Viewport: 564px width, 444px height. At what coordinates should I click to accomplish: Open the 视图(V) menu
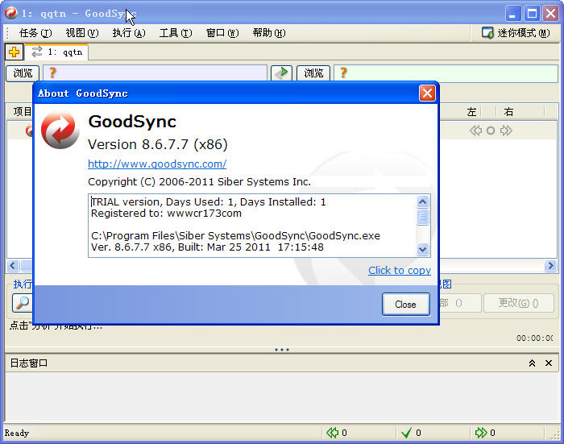point(82,33)
